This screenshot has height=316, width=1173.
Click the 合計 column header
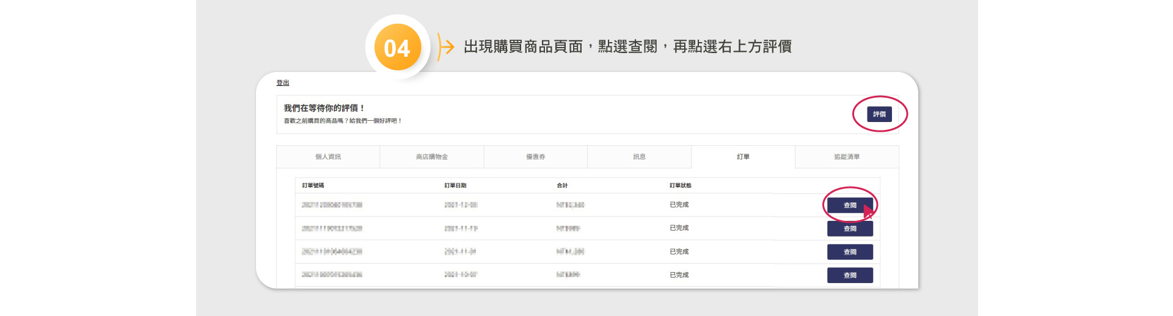[562, 185]
